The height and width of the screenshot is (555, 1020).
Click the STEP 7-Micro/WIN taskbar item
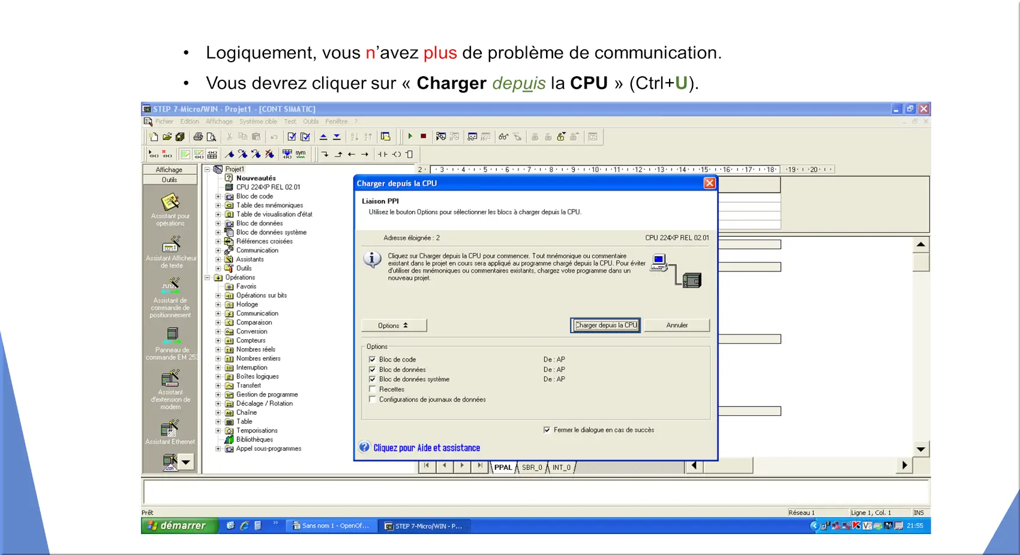(425, 526)
